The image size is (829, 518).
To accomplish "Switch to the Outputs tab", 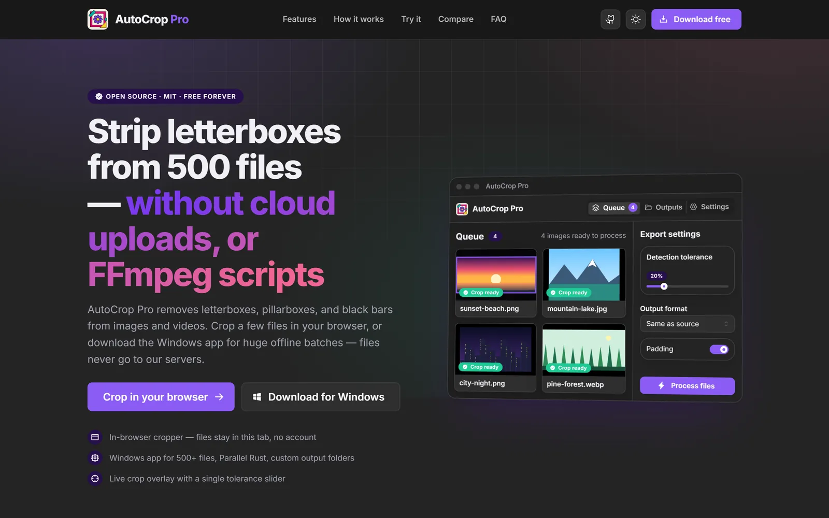I will pos(664,207).
